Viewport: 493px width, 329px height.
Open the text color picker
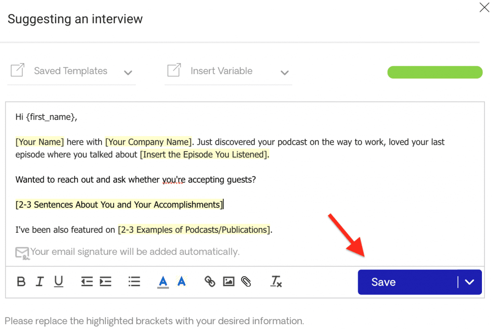click(163, 282)
